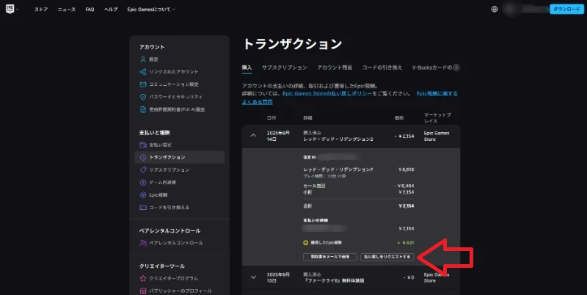
Task: Open パスワードとセキュリティ sidebar link
Action: pos(175,97)
